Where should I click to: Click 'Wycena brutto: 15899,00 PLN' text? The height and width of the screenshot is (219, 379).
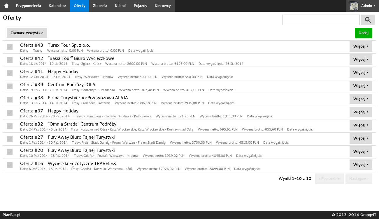(207, 169)
